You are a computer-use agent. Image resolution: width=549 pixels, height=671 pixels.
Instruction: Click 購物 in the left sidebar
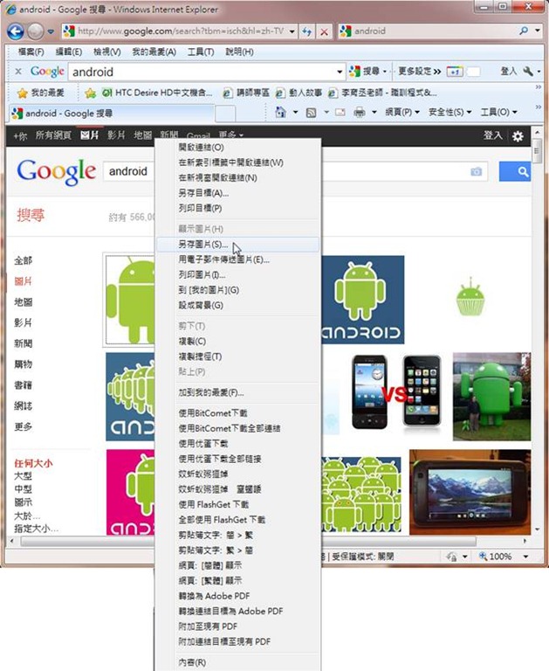pos(23,364)
